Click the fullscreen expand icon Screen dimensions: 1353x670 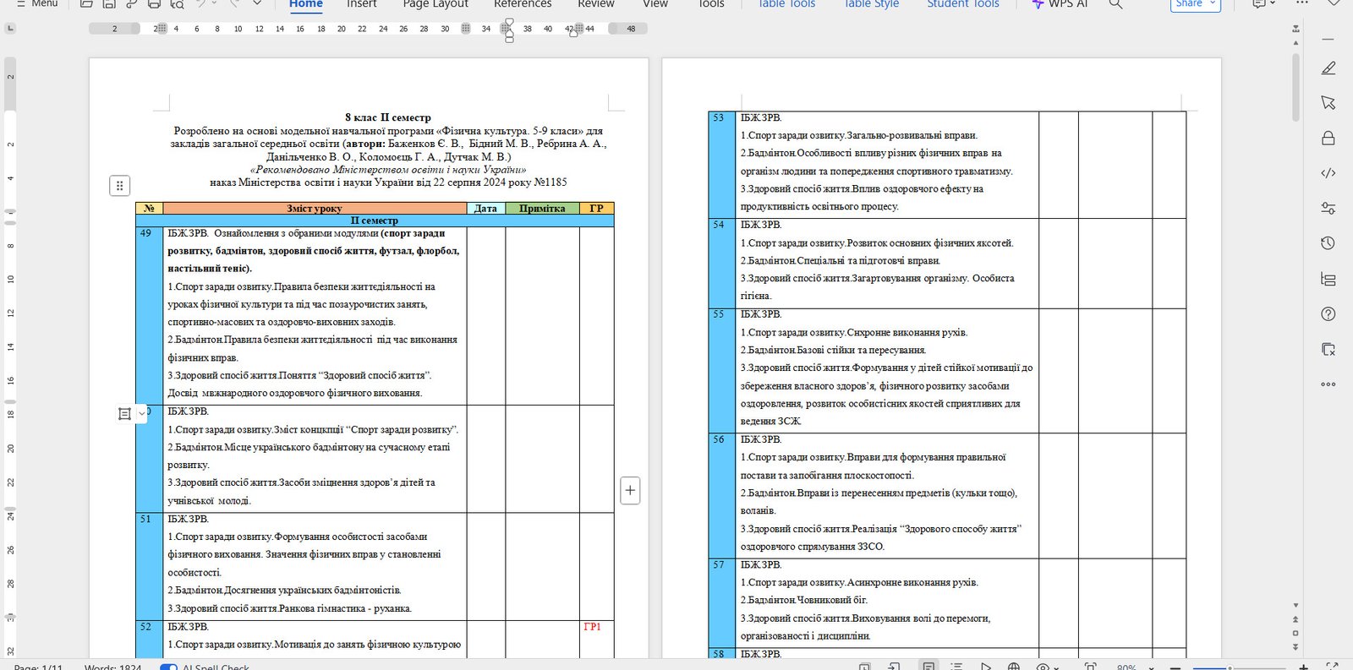[1332, 667]
